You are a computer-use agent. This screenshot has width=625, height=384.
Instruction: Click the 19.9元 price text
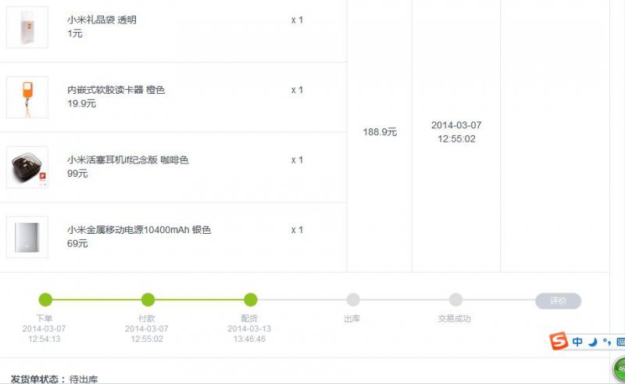81,103
